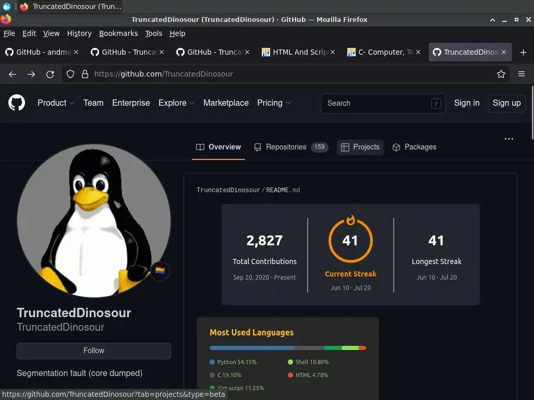Close the 'C- Computer, Te' tab

(x=418, y=52)
